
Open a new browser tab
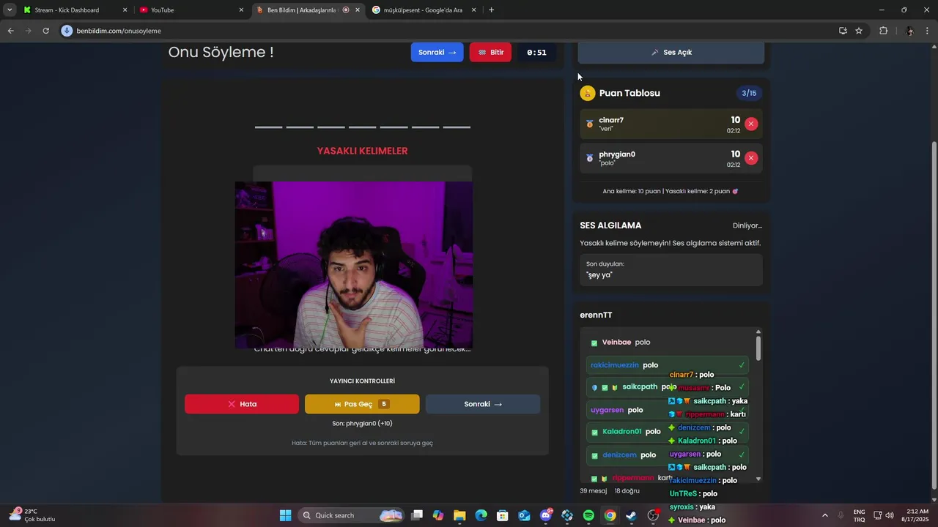coord(491,10)
